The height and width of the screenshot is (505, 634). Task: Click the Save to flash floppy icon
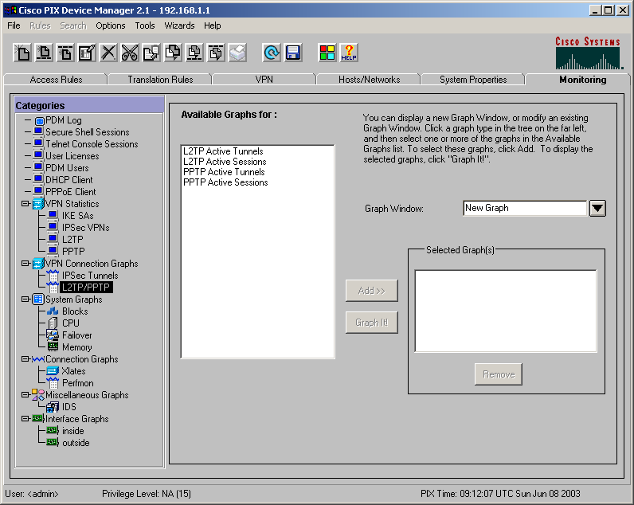pos(293,53)
